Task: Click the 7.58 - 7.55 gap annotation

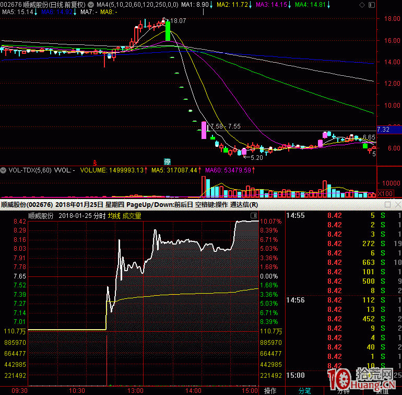Action: point(226,126)
